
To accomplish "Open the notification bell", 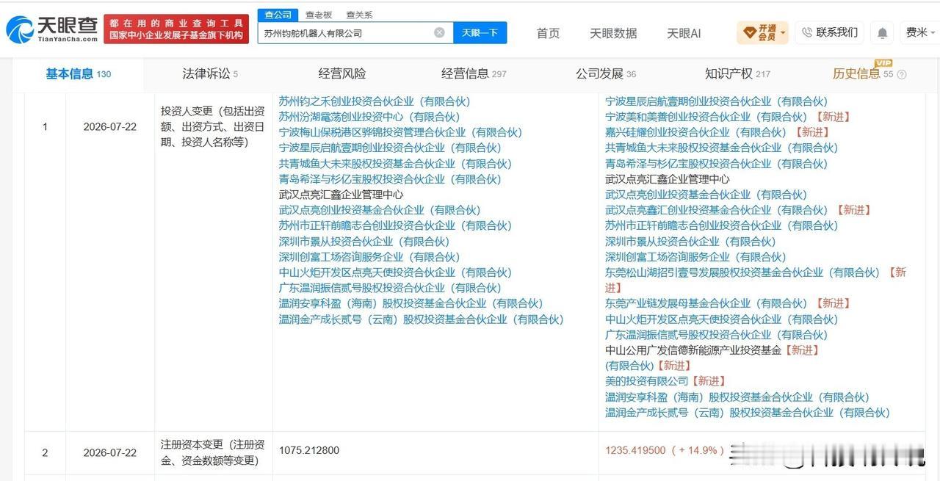I will [882, 33].
